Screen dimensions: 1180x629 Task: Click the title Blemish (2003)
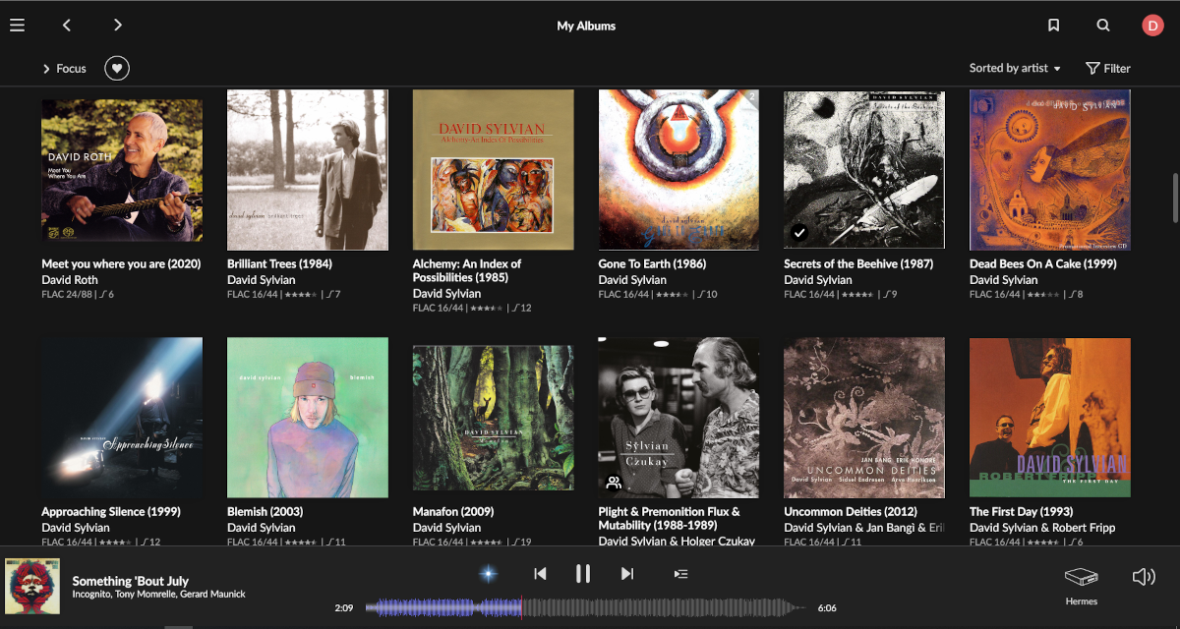pyautogui.click(x=265, y=512)
